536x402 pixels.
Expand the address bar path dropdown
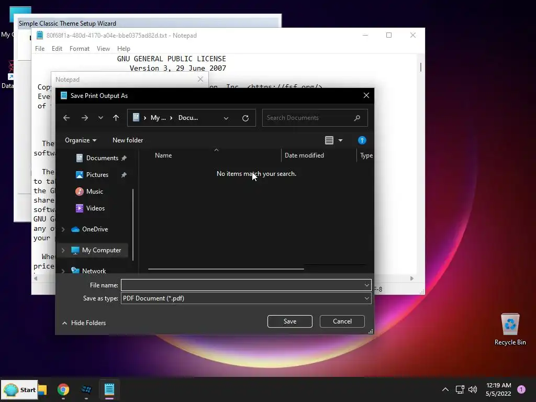pyautogui.click(x=226, y=118)
